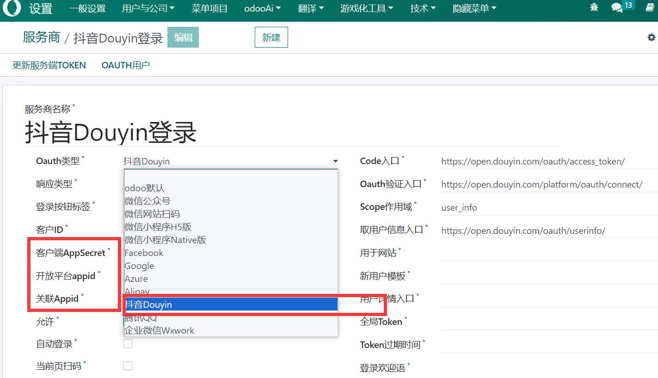This screenshot has width=658, height=378.
Task: Select Google option in list
Action: point(231,266)
